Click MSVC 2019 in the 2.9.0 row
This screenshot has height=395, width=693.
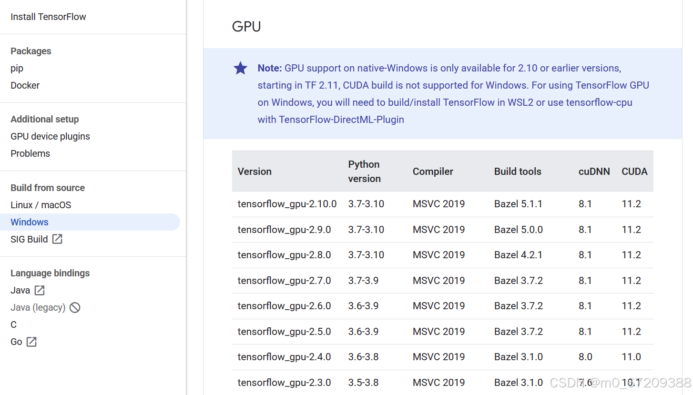point(438,230)
